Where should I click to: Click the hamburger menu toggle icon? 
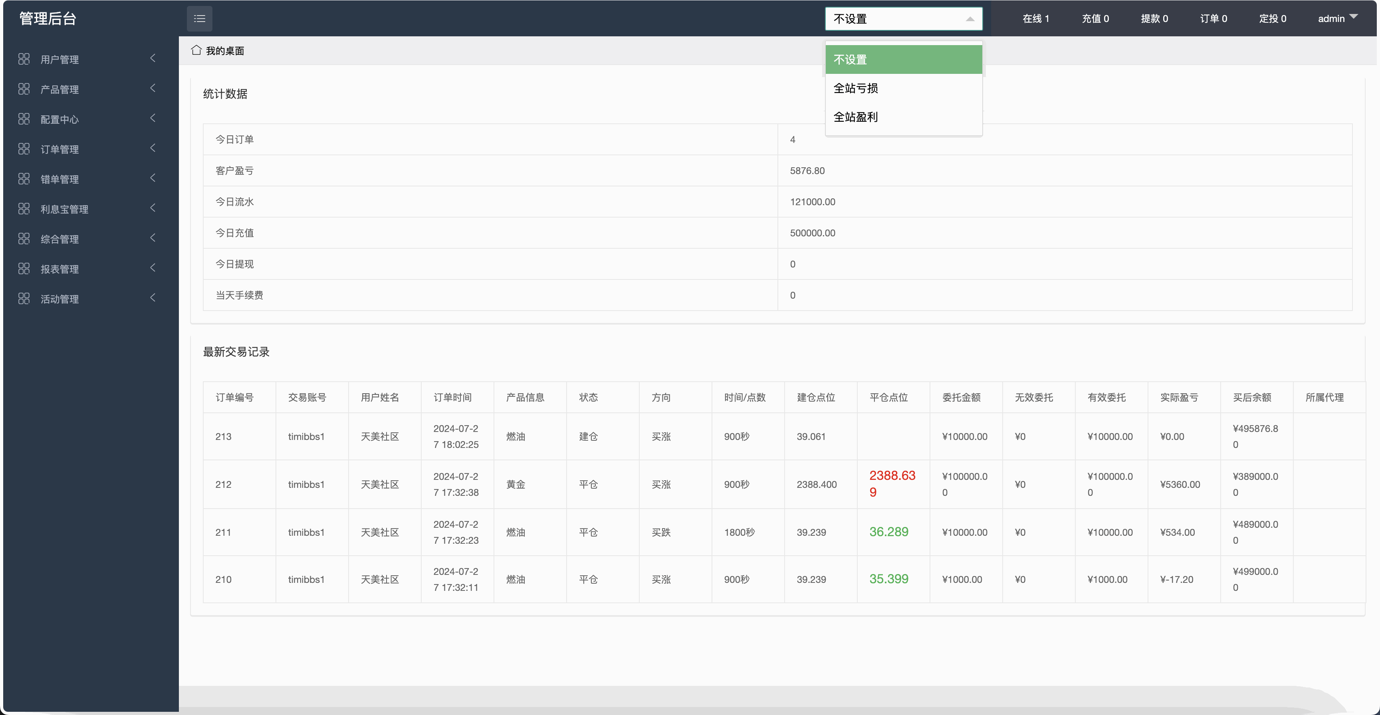pos(199,19)
